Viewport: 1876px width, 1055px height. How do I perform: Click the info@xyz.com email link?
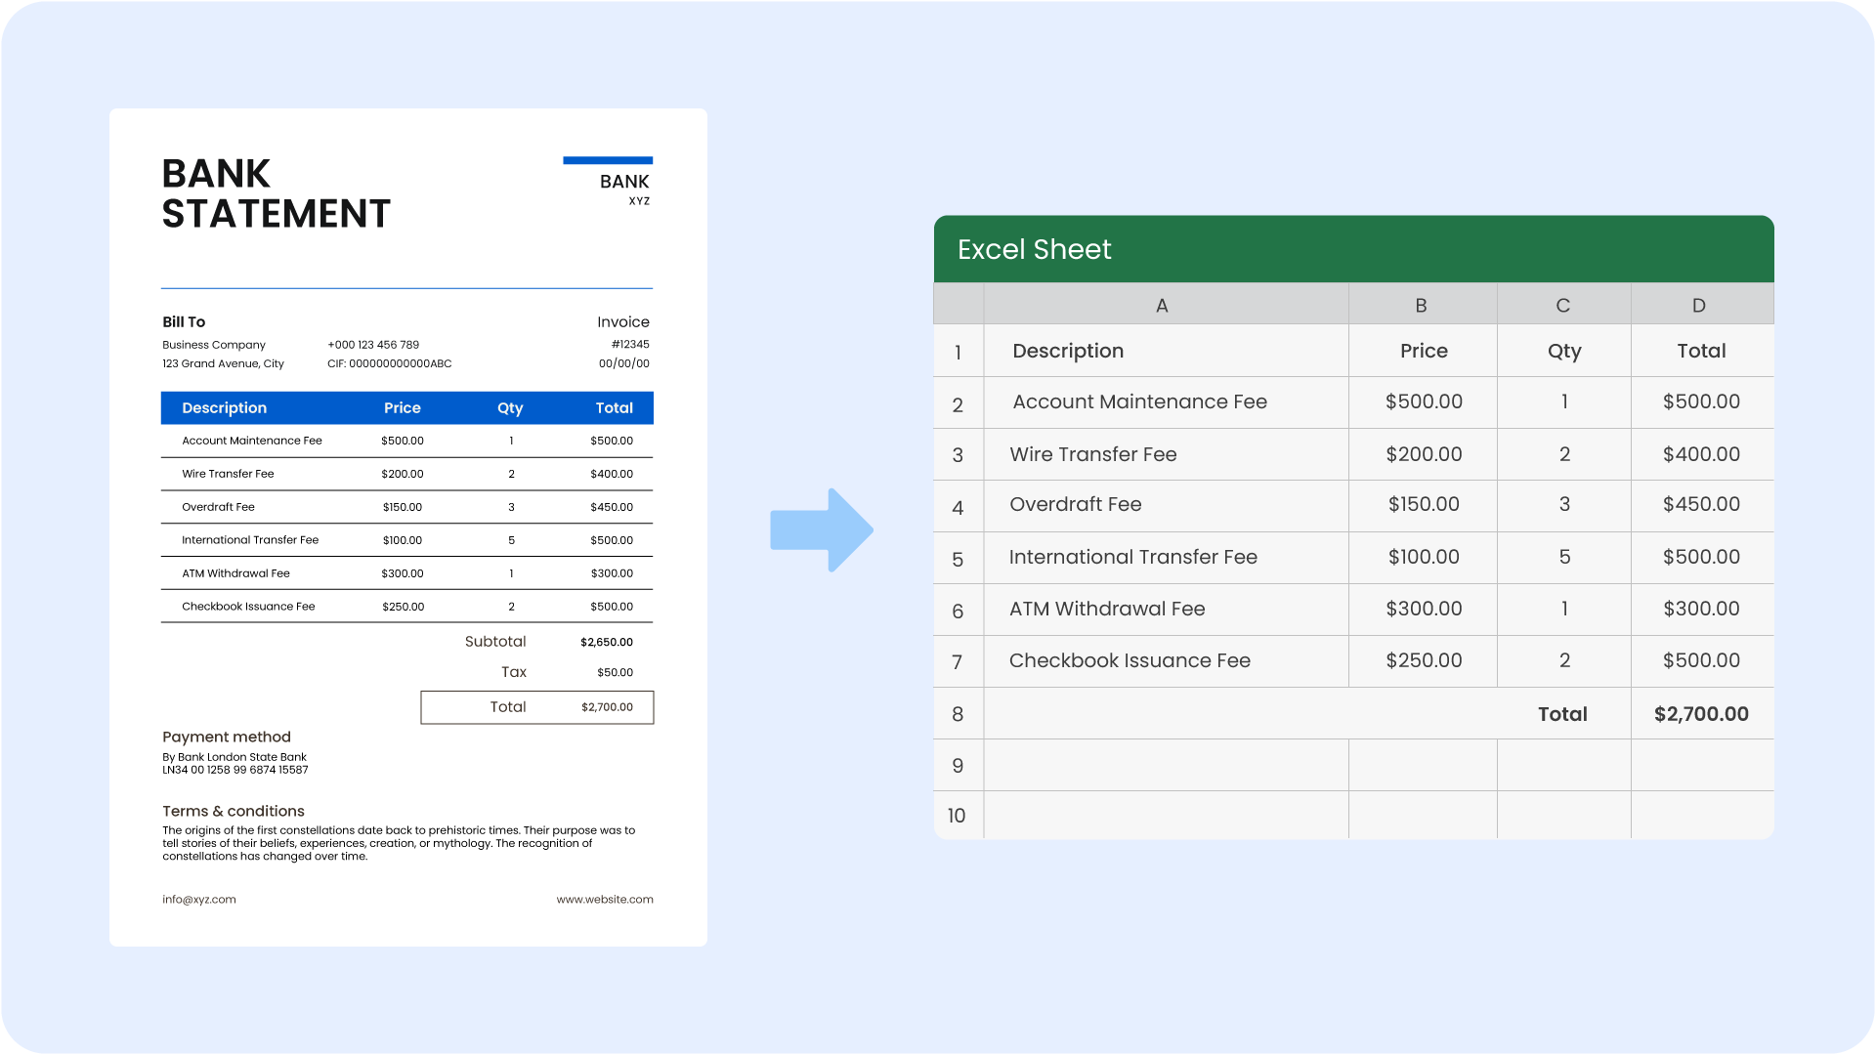(x=199, y=900)
